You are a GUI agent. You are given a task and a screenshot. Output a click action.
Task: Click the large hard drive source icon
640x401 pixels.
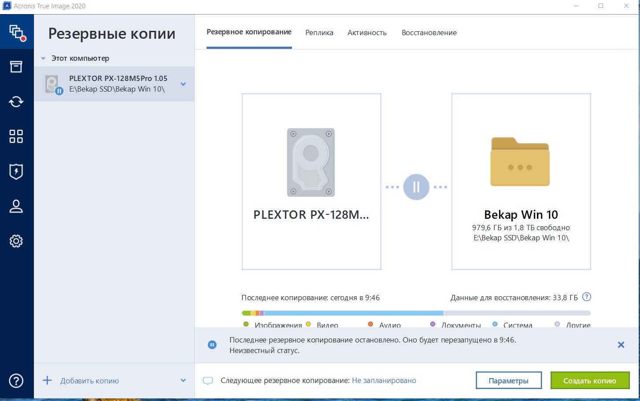[x=311, y=162]
